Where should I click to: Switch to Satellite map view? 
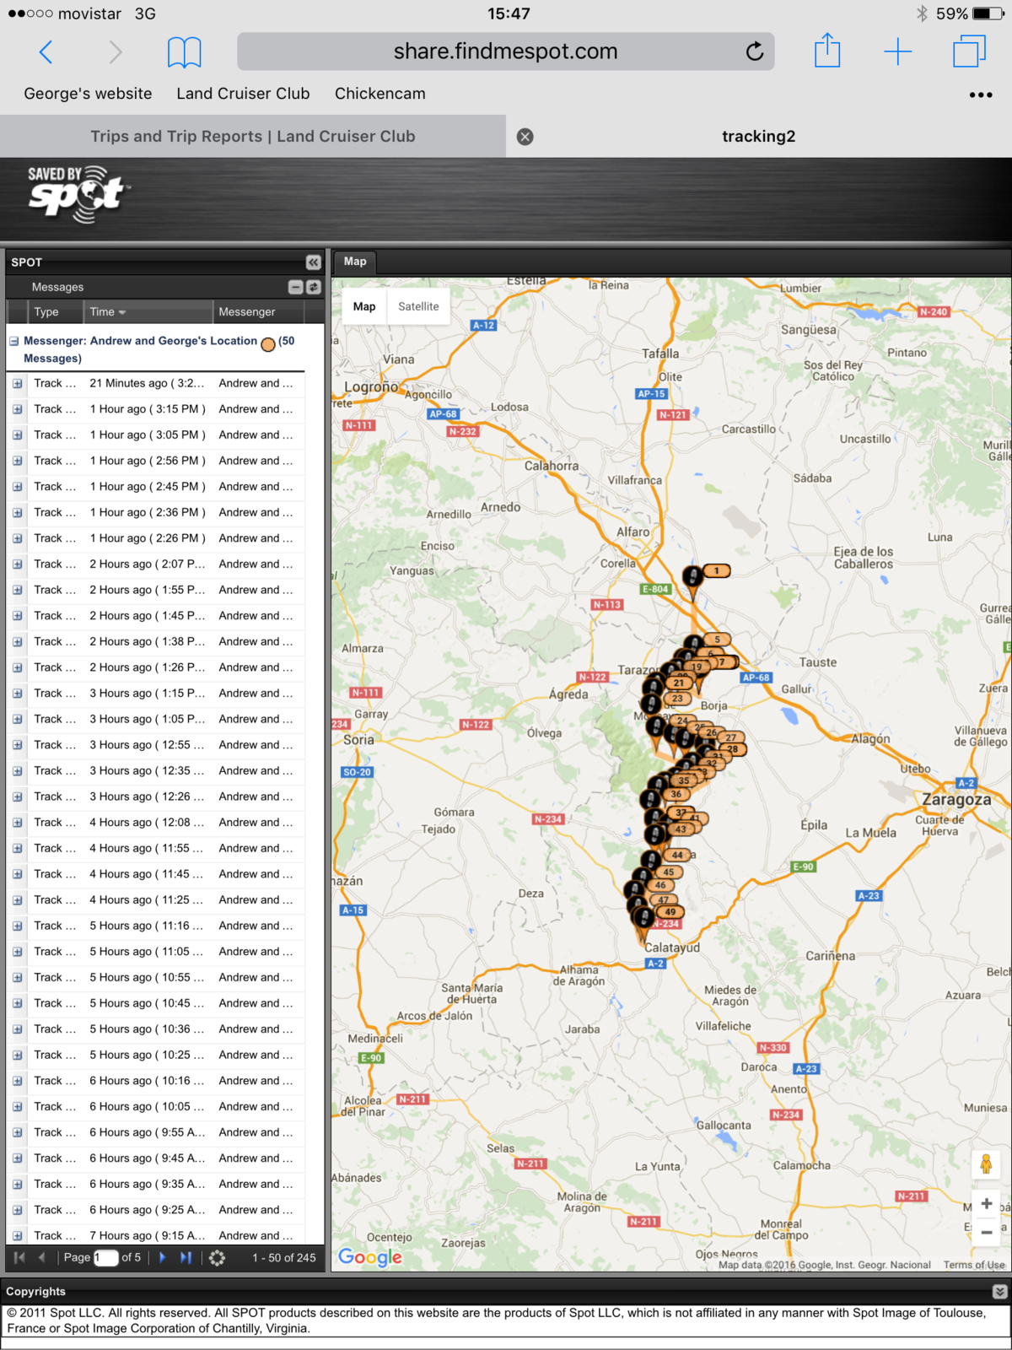click(x=418, y=306)
